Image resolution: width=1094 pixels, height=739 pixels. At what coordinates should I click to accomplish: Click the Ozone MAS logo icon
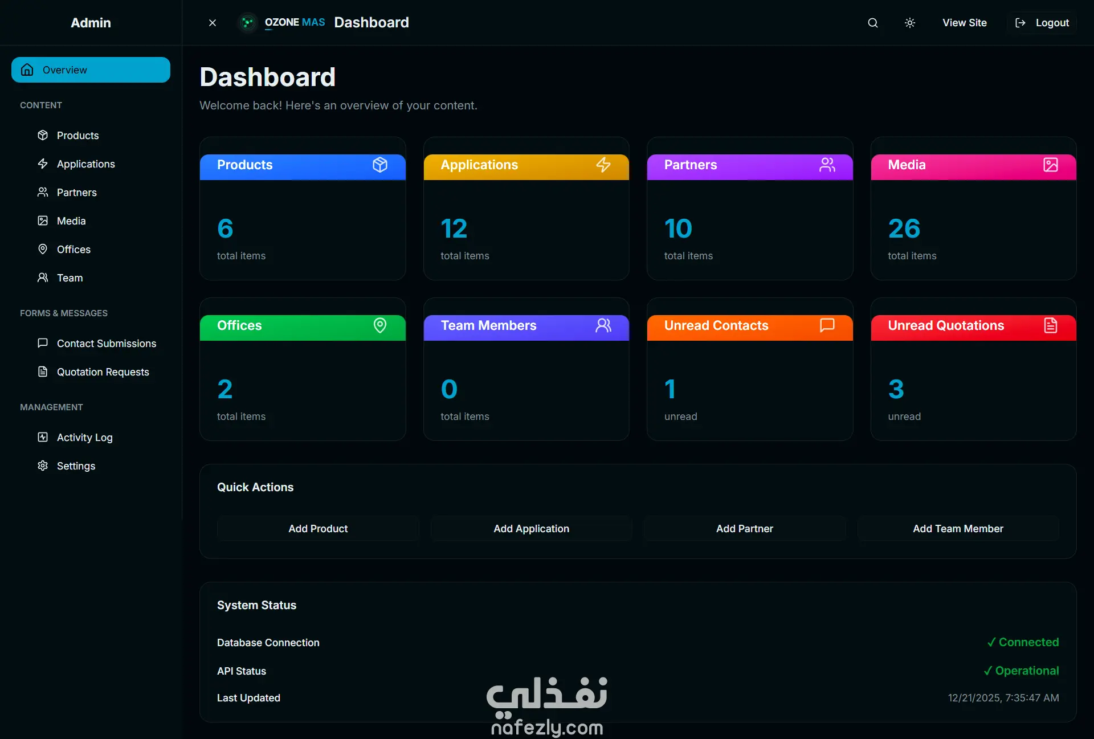247,23
